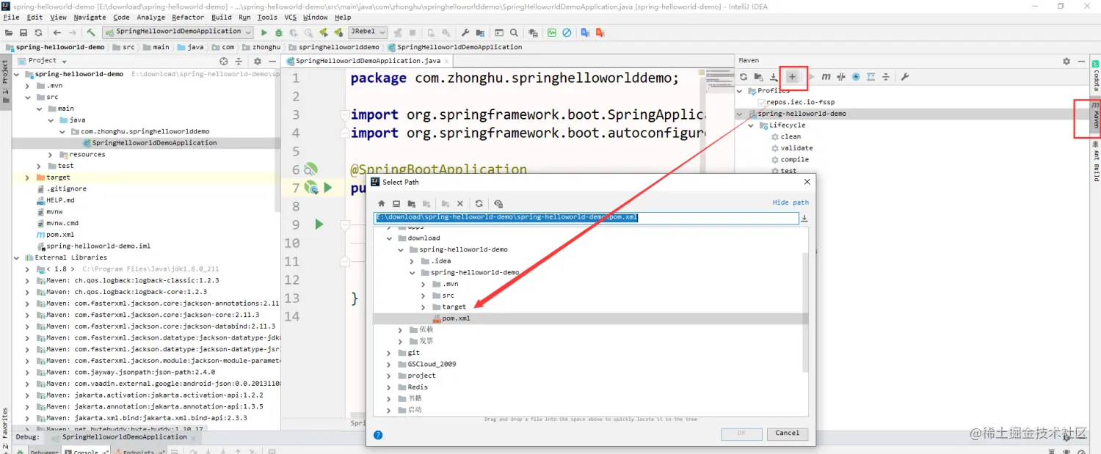Select HELP.md in Project tree

click(x=60, y=200)
